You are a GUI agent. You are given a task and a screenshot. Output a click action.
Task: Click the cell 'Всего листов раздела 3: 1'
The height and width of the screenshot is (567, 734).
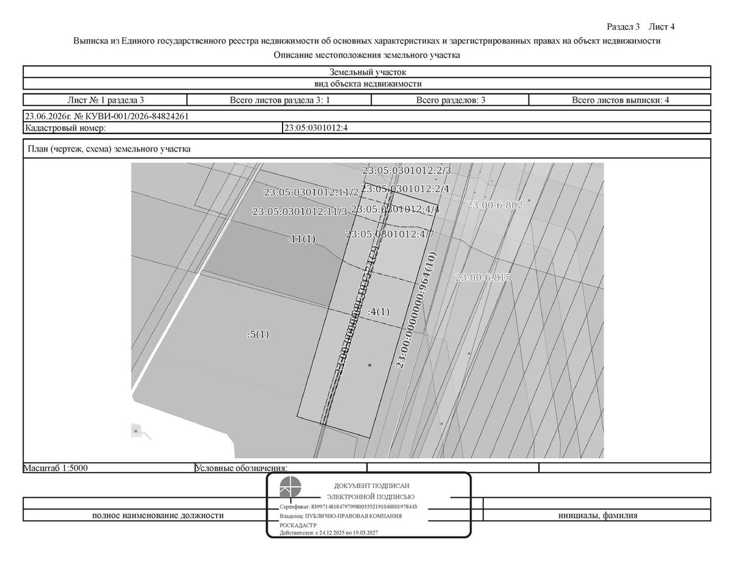coord(280,100)
